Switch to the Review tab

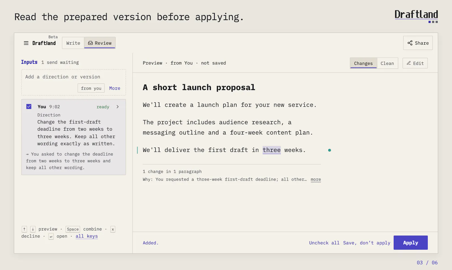pos(100,43)
